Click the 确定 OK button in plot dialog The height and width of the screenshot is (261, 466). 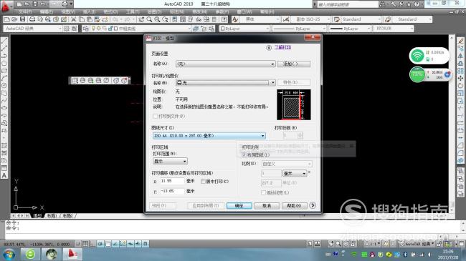pos(239,205)
